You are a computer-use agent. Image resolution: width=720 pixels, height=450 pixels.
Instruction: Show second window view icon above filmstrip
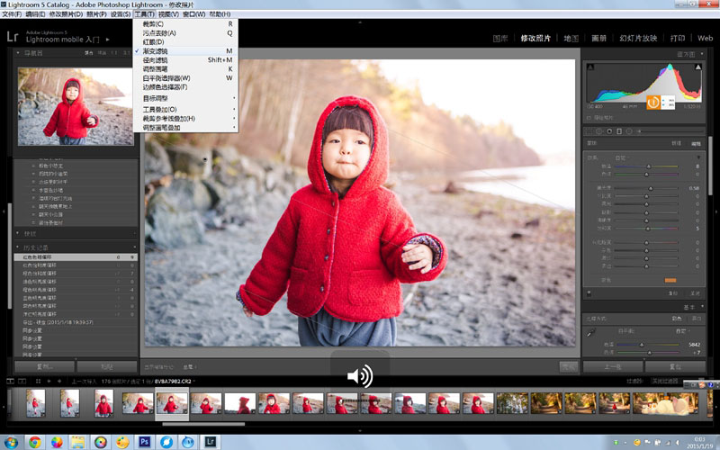[x=22, y=381]
